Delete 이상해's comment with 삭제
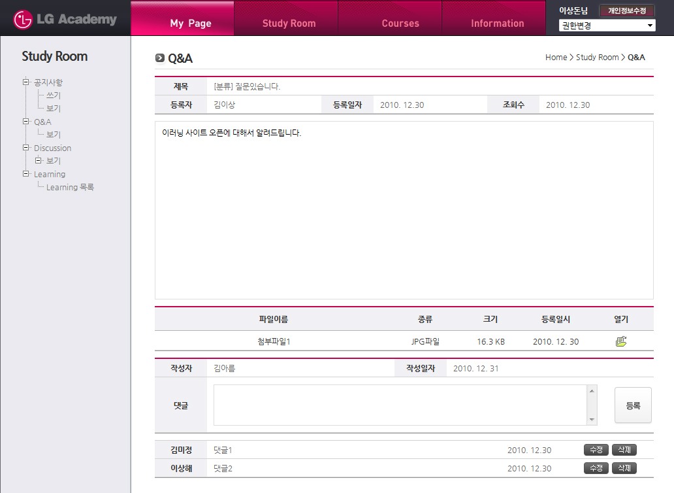 pyautogui.click(x=624, y=468)
